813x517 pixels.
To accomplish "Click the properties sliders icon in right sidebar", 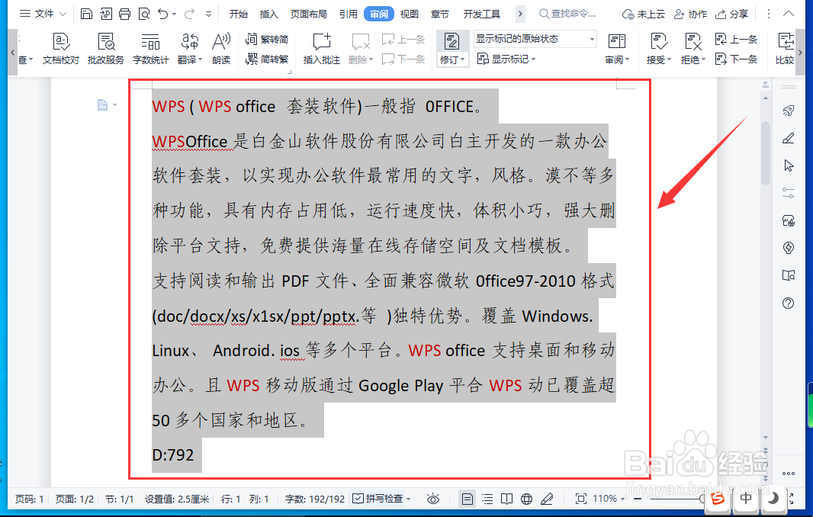I will pos(788,193).
